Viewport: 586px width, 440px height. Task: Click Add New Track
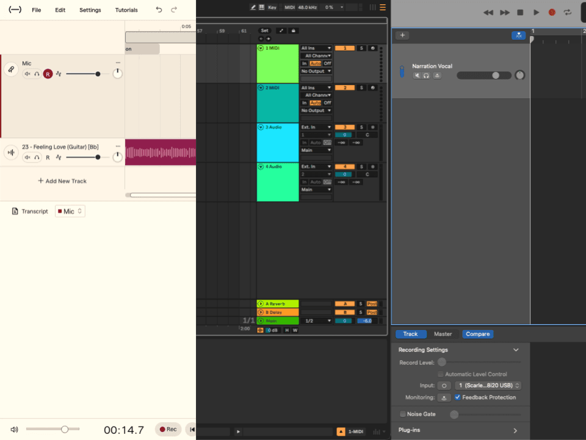62,181
